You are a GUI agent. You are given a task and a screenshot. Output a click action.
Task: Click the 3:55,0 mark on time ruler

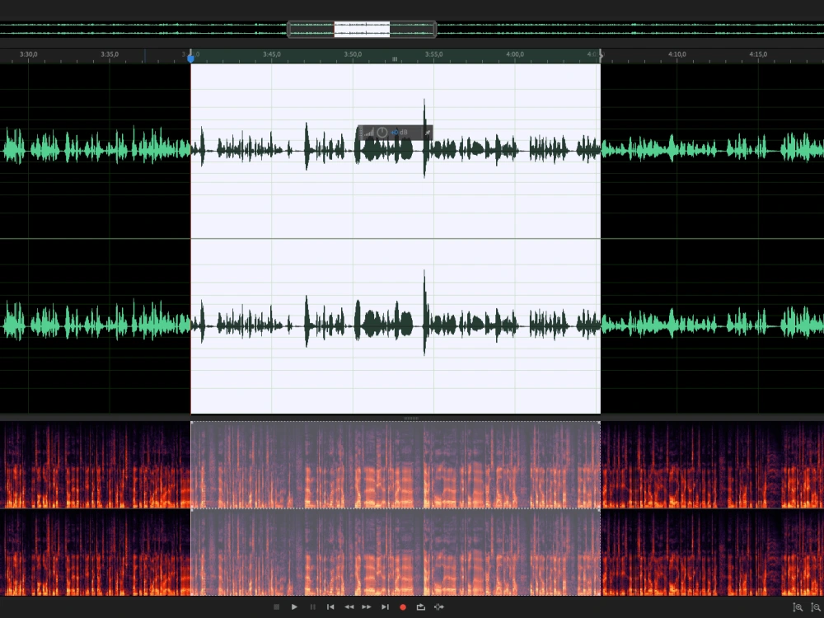[x=434, y=54]
